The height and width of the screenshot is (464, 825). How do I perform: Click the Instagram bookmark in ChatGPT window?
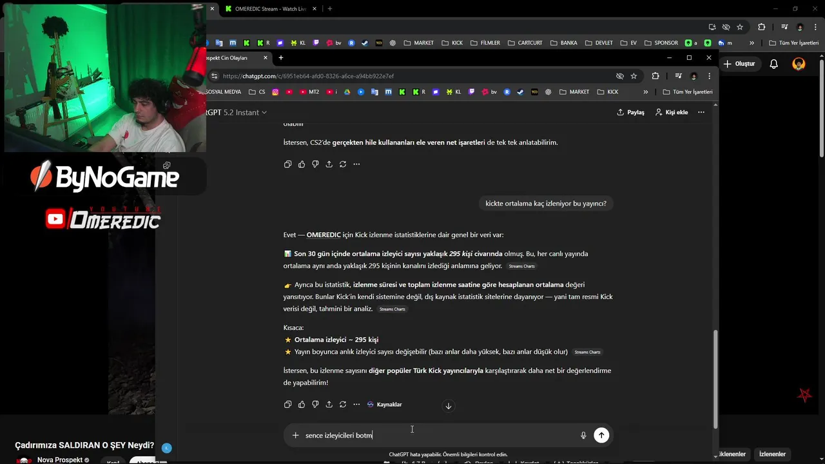click(x=275, y=92)
